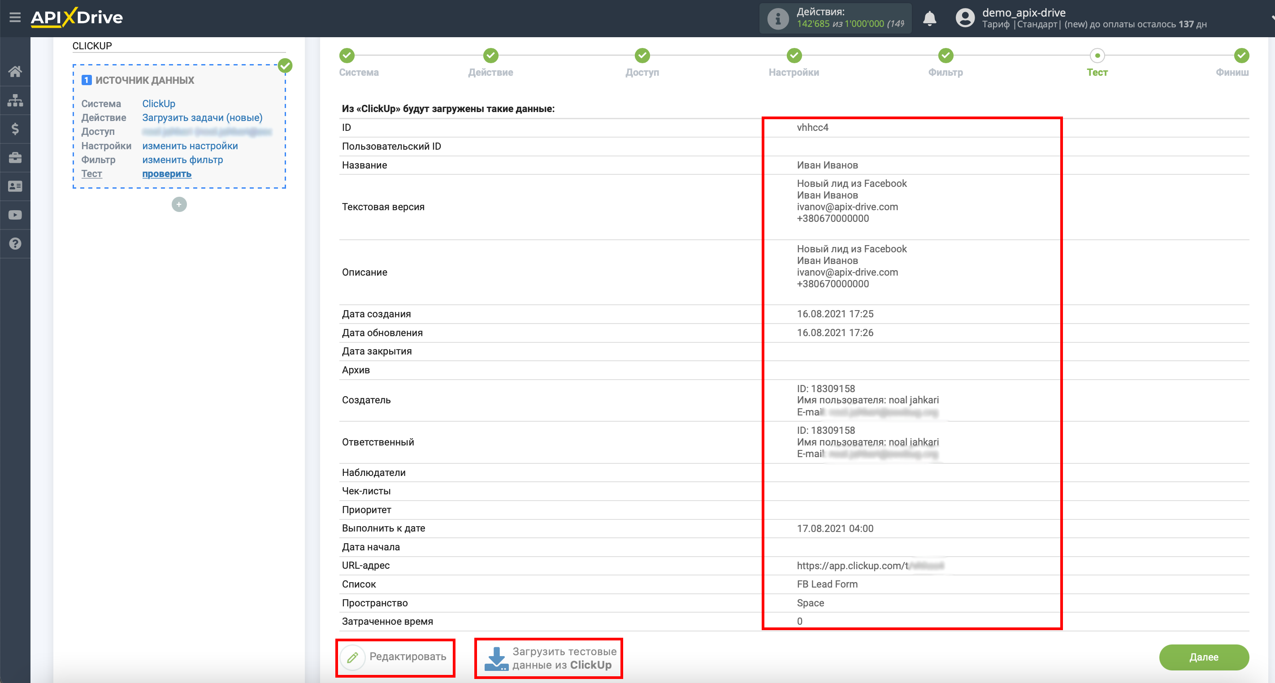
Task: Click изменить настройки link
Action: pyautogui.click(x=190, y=146)
